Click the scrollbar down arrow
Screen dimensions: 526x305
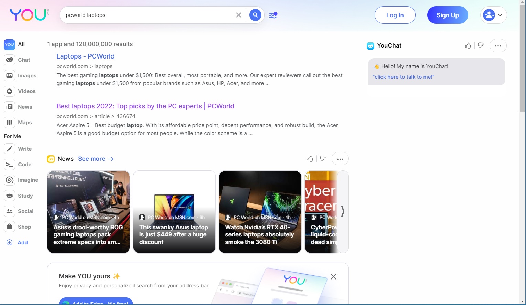pyautogui.click(x=523, y=302)
